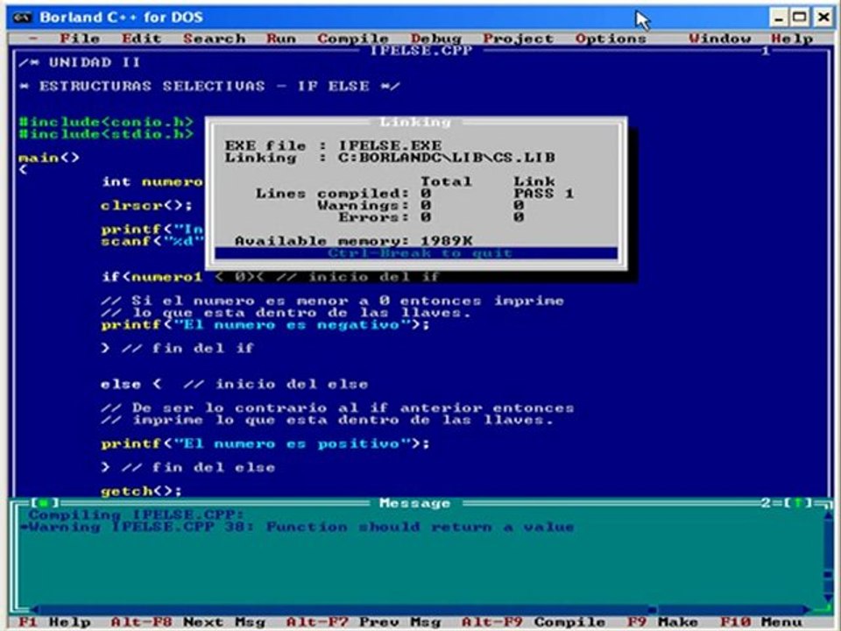Click the Message window title

(414, 503)
